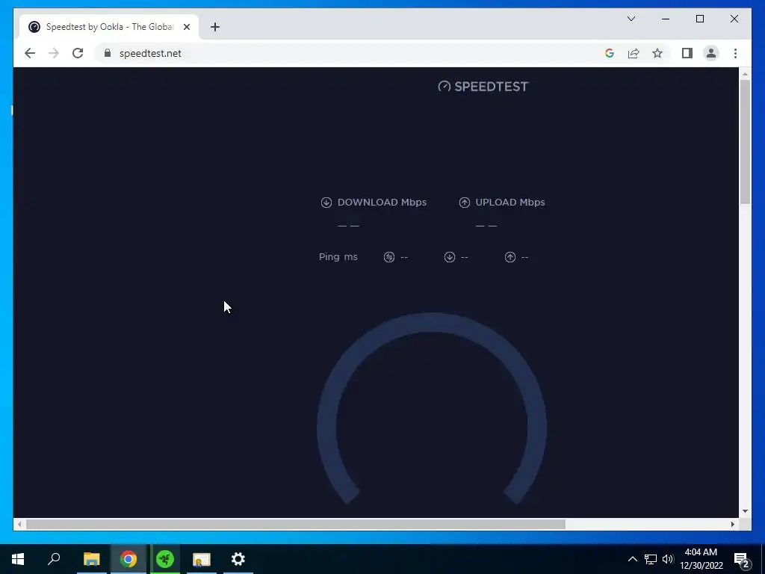The image size is (765, 574).
Task: Close the Speedtest by Ookla tab
Action: 186,27
